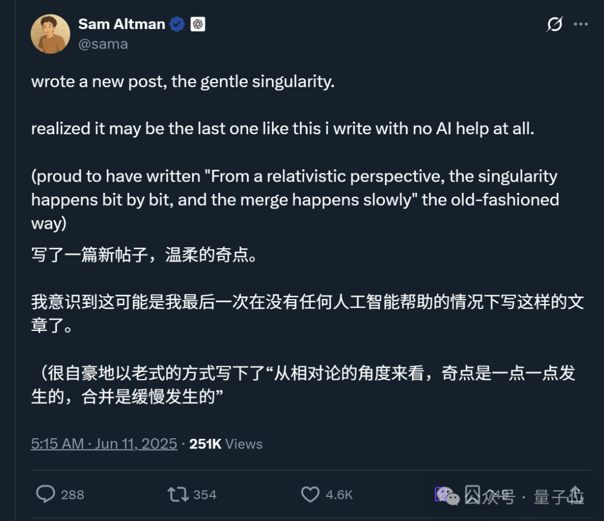Click the share icon on the post

pos(574,494)
